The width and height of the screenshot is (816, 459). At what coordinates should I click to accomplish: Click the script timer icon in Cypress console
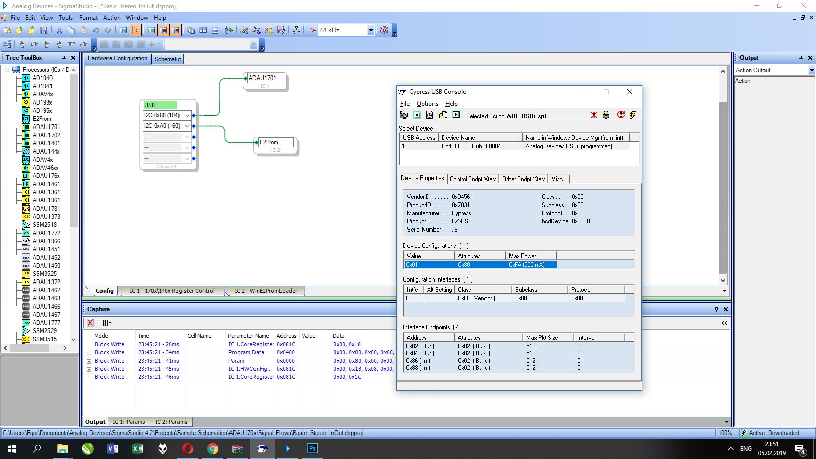[x=430, y=115]
